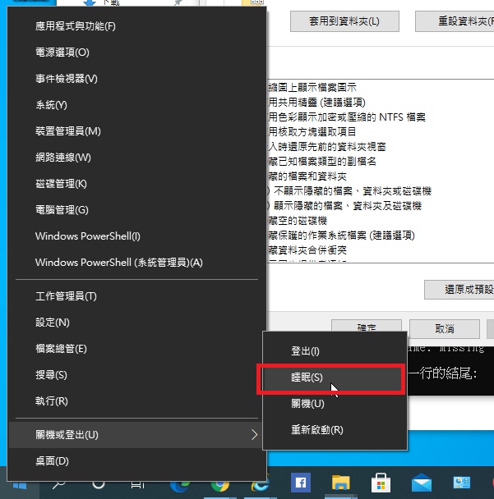Click the 縮圖上顯示檔案圖示 option row
Screen dimensions: 494x499
click(x=312, y=88)
